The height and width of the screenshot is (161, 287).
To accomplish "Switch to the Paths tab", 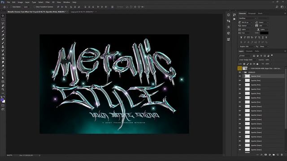I will [257, 51].
